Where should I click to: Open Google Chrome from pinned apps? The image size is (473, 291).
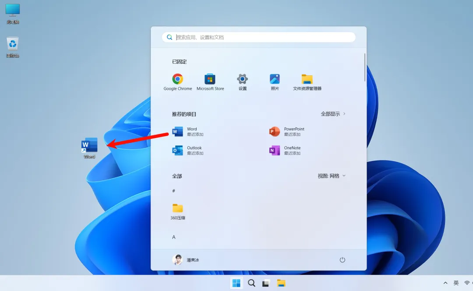[178, 82]
